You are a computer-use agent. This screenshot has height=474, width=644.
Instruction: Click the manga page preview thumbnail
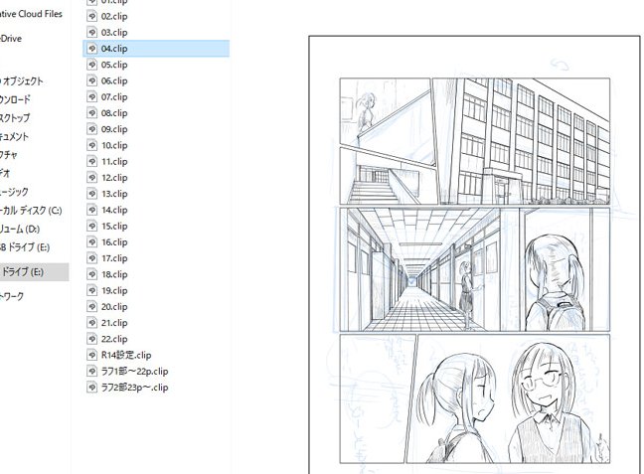click(474, 254)
